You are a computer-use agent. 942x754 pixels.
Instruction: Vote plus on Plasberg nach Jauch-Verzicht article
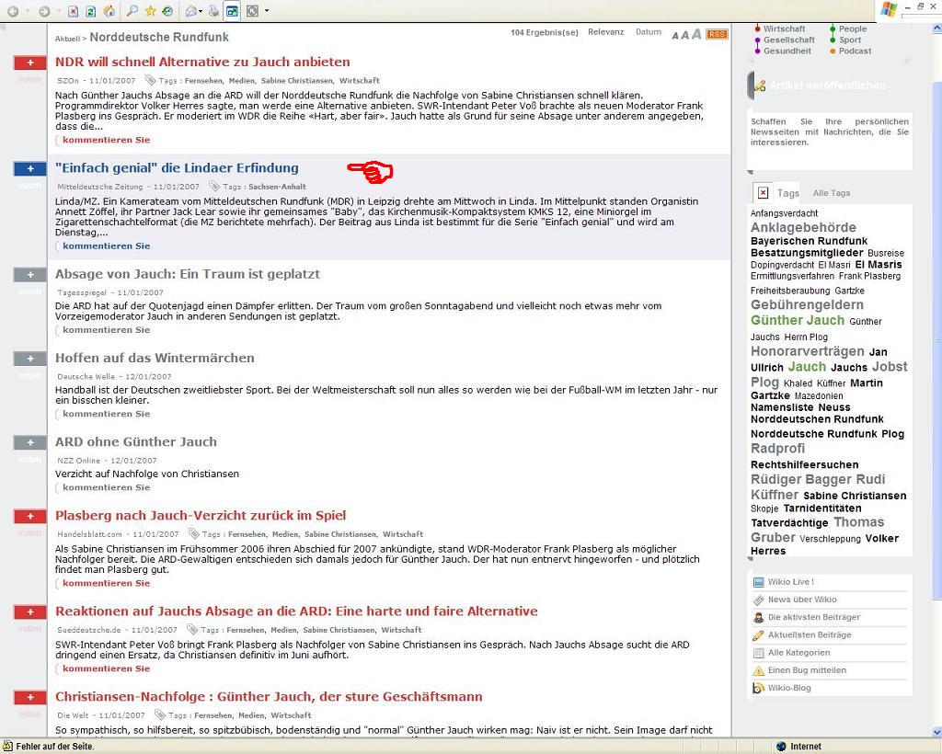click(30, 516)
